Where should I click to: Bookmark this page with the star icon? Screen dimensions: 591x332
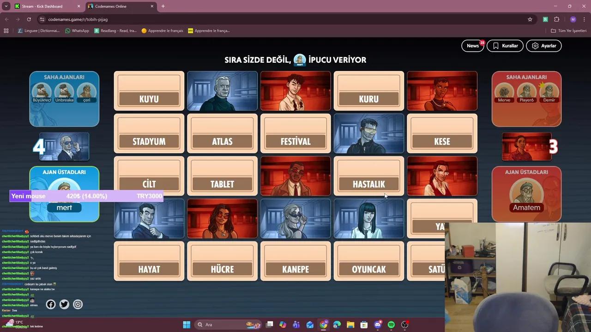point(530,19)
